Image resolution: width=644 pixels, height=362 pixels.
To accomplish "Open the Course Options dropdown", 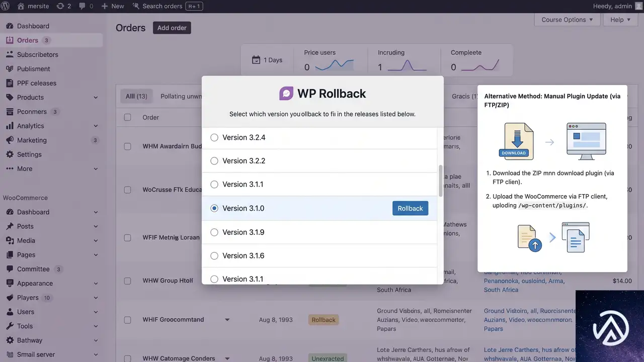I will [567, 20].
